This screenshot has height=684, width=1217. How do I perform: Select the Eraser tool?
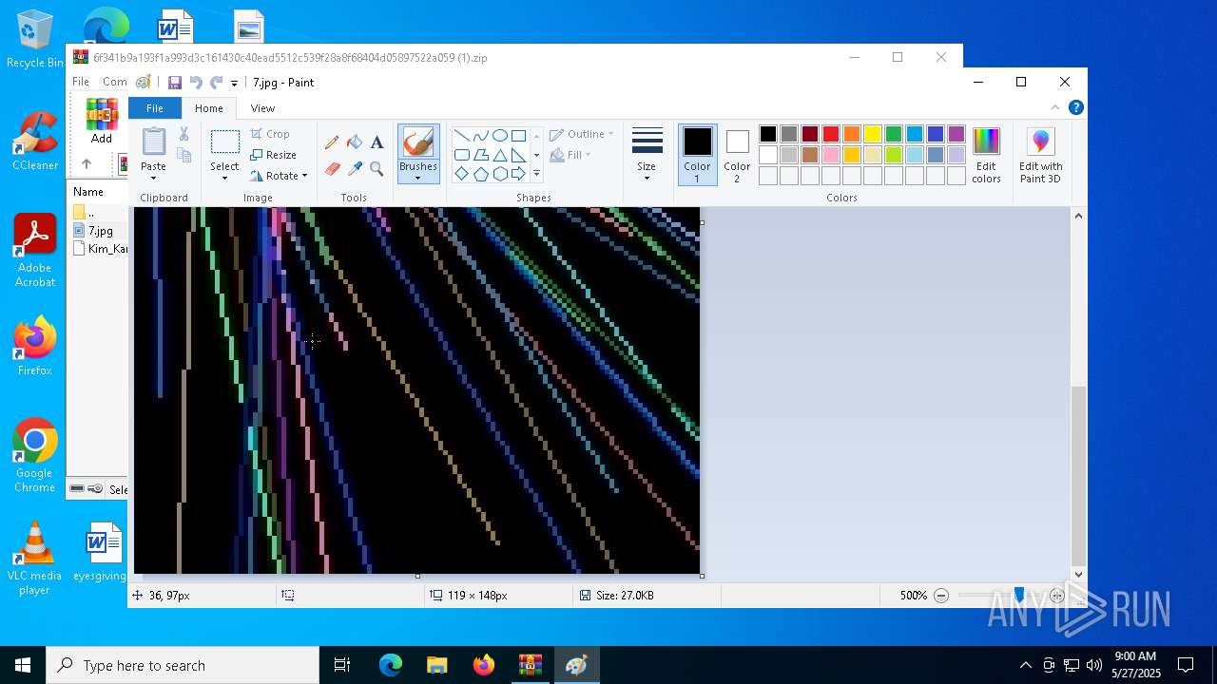pyautogui.click(x=332, y=169)
